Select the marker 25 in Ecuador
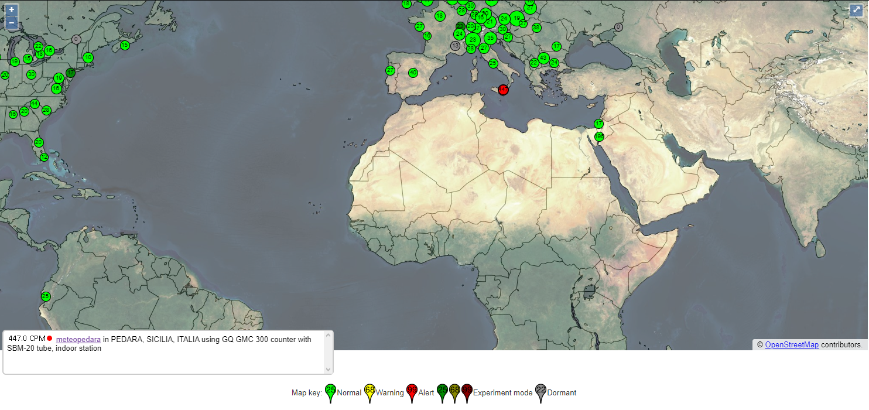This screenshot has width=869, height=410. 46,296
